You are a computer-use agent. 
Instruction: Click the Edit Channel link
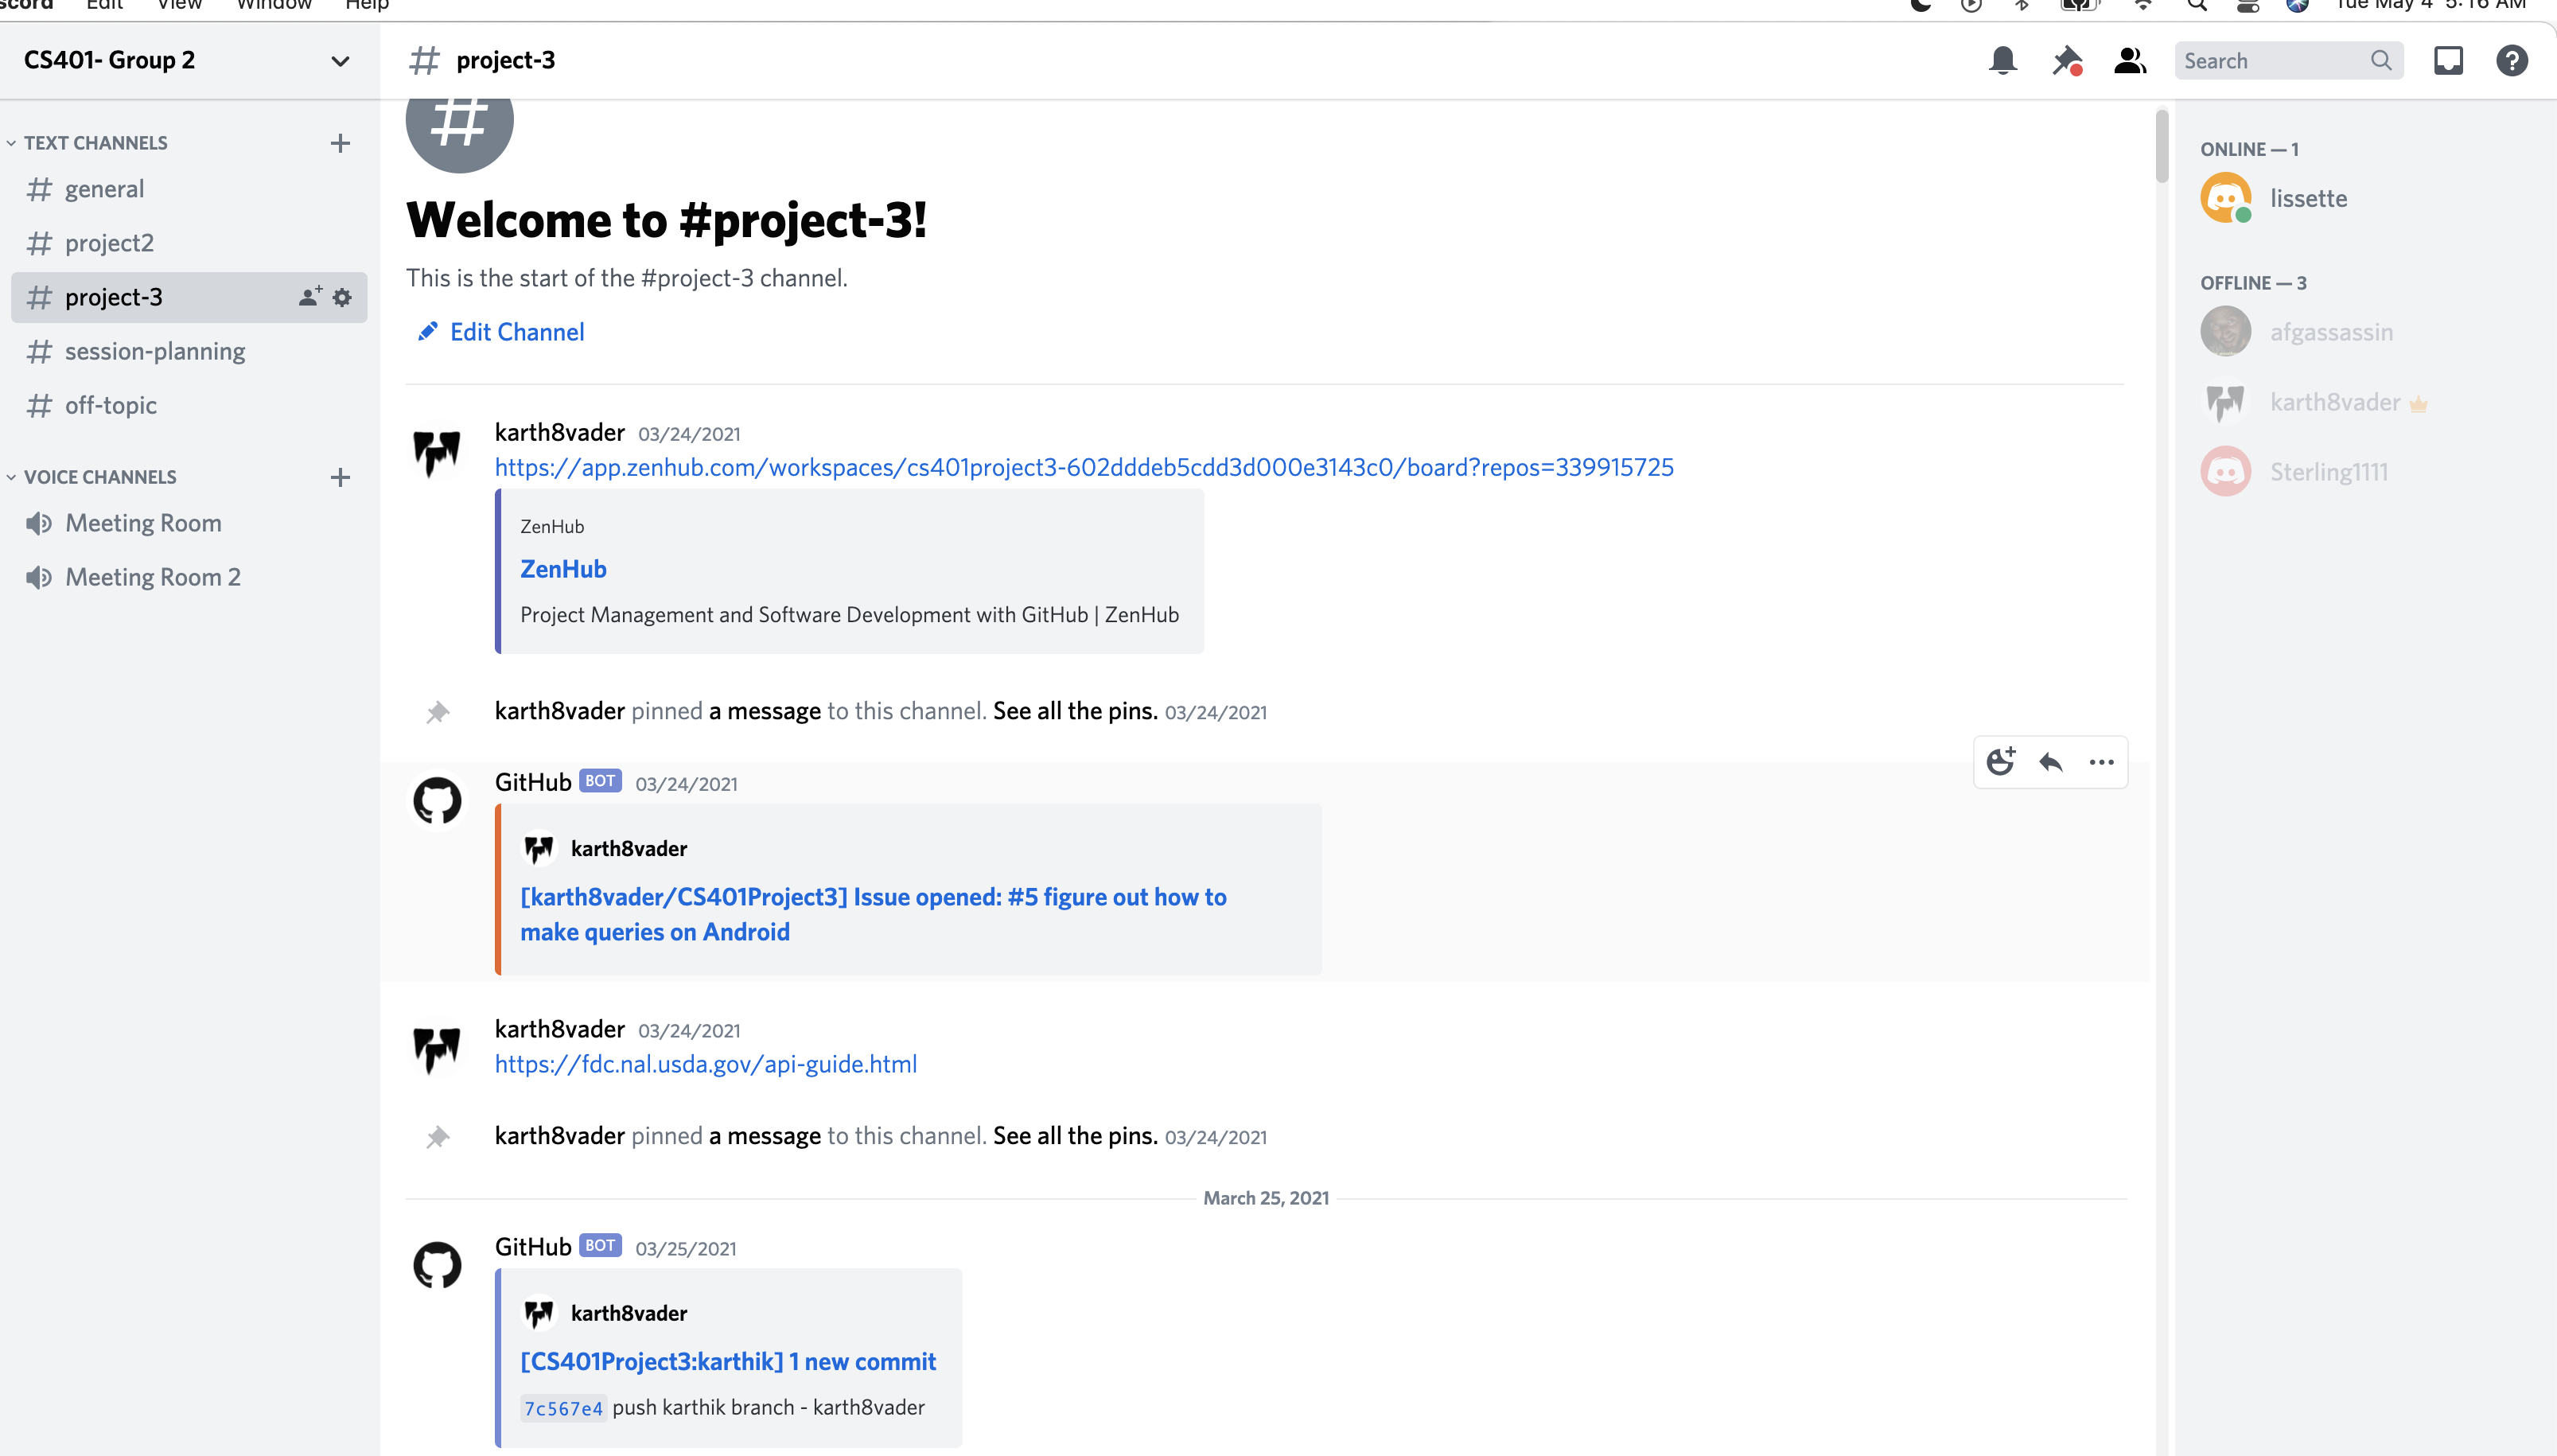[x=500, y=332]
